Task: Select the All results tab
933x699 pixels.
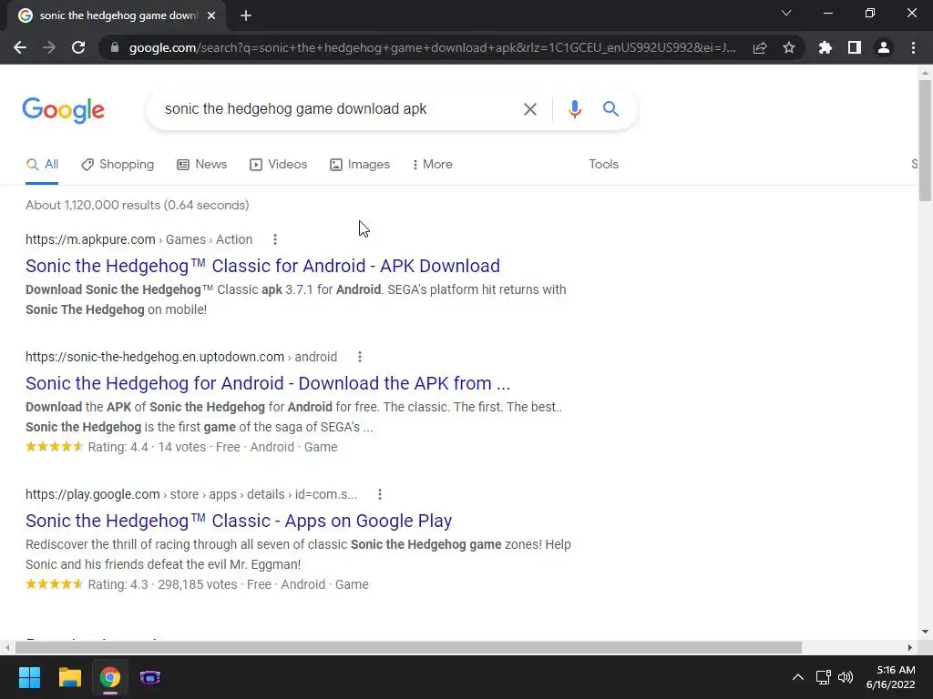Action: (42, 165)
